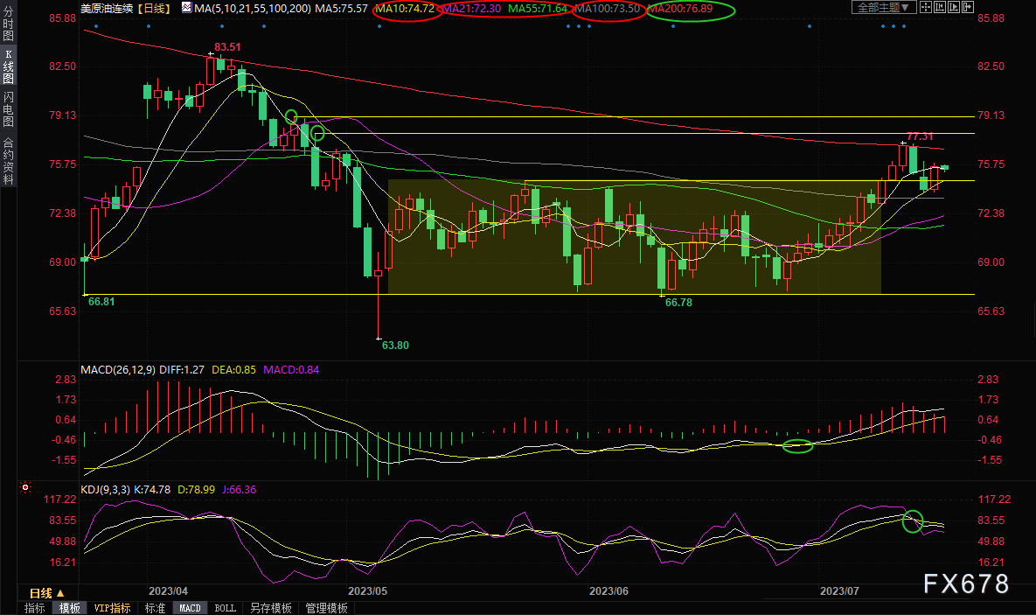Open the VIP指标 tab

[112, 608]
